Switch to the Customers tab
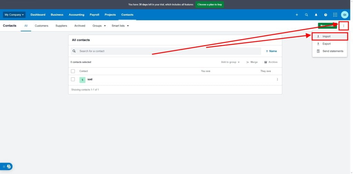 [41, 26]
